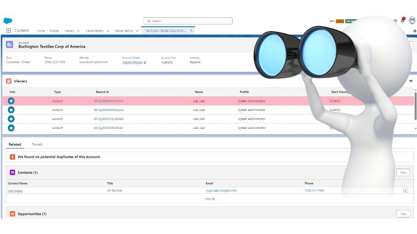Screen dimensions: 417x234
Task: Click the Salesforce cloud logo
Action: click(8, 21)
